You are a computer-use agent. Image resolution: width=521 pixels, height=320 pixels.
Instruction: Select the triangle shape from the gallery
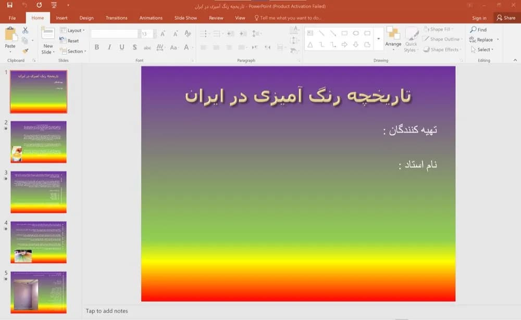(310, 44)
